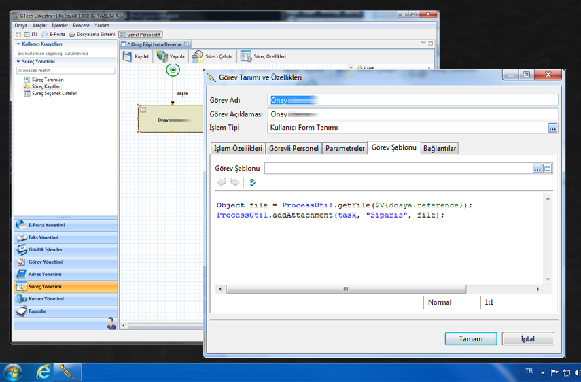Image resolution: width=581 pixels, height=382 pixels.
Task: Click İptal button
Action: (528, 338)
